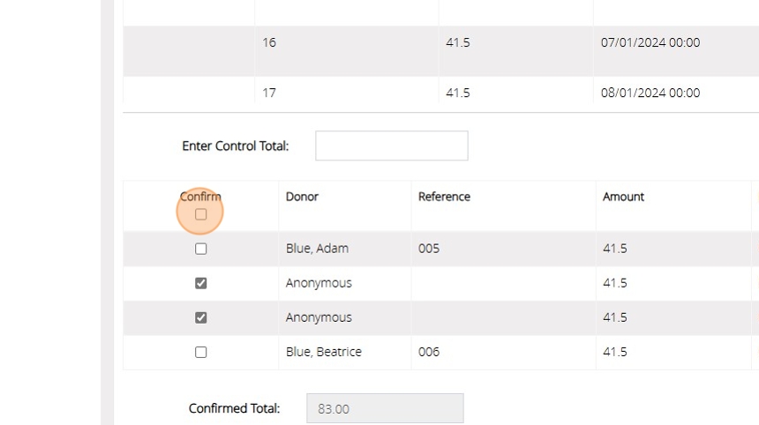
Task: Select the 08/01/2024 00:00 date cell
Action: [650, 93]
